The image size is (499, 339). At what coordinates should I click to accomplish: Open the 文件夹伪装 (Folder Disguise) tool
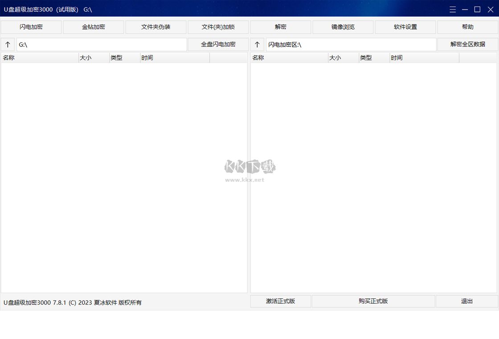pyautogui.click(x=156, y=27)
